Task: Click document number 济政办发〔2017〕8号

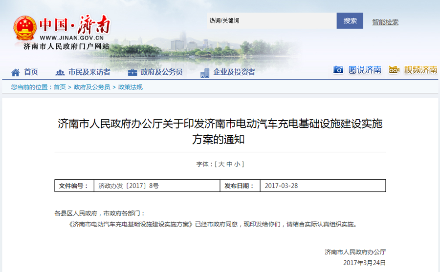Action: (129, 186)
